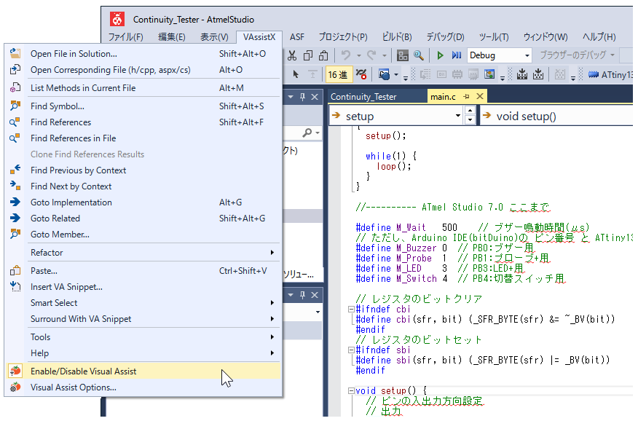Toggle pin on the main.c tab
Screen dimensions: 638x429
click(x=466, y=96)
